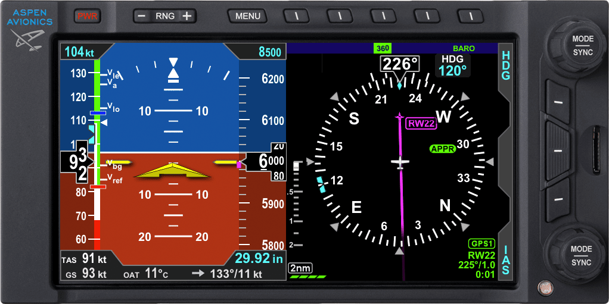Screen dimensions: 609x304
Task: Click the aircraft symbol on the compass
Action: coord(400,162)
